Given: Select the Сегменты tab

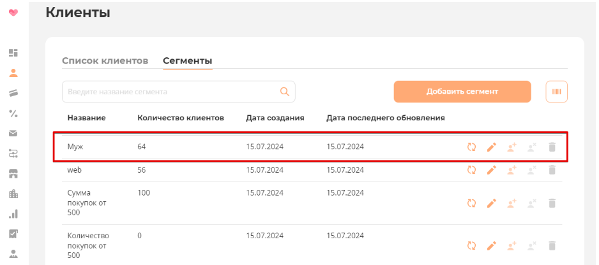Looking at the screenshot, I should coord(187,61).
